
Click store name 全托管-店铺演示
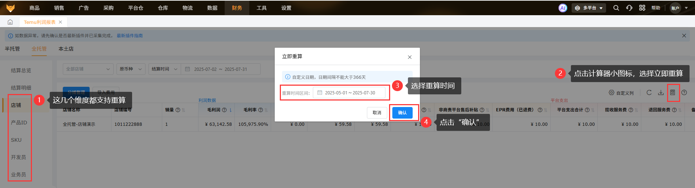point(79,124)
